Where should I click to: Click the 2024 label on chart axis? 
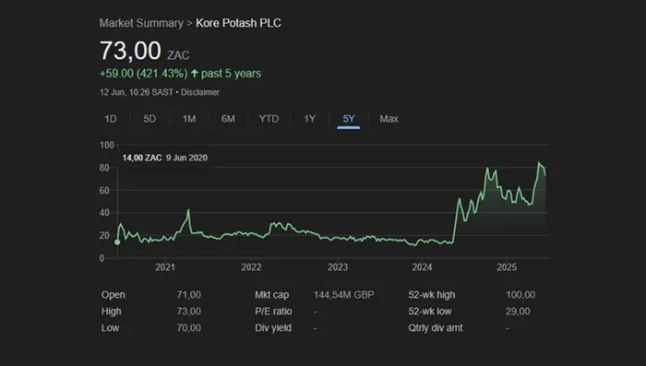(422, 267)
